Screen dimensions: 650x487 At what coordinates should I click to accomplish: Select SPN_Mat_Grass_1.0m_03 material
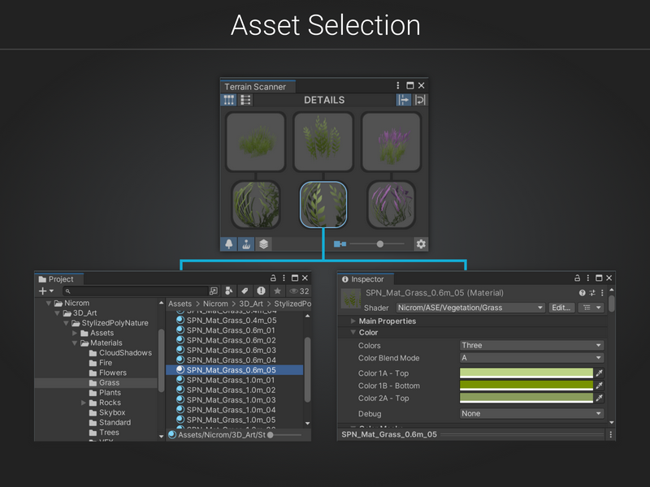click(227, 399)
